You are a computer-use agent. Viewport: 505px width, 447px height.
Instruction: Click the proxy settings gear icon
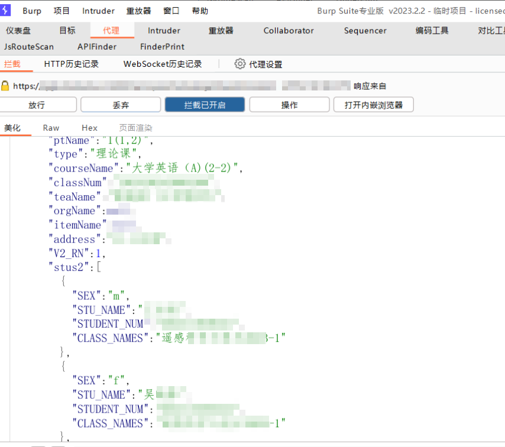239,64
